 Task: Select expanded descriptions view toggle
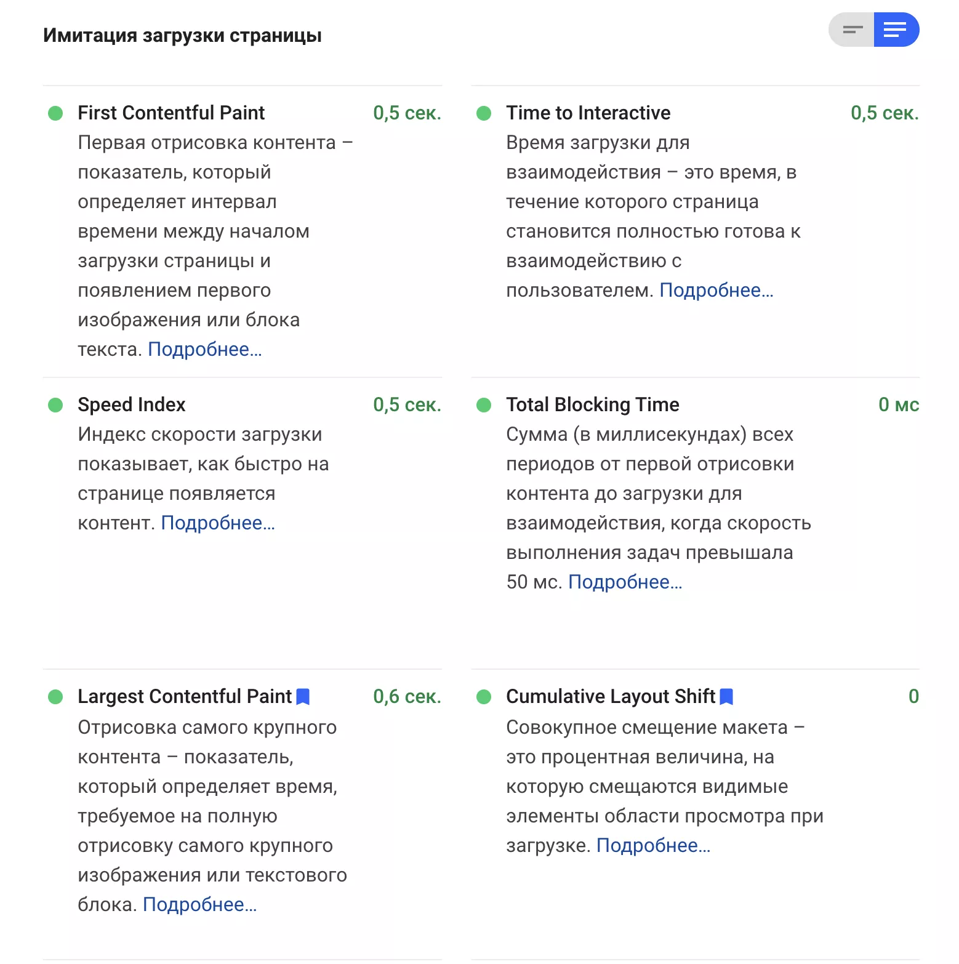(896, 30)
